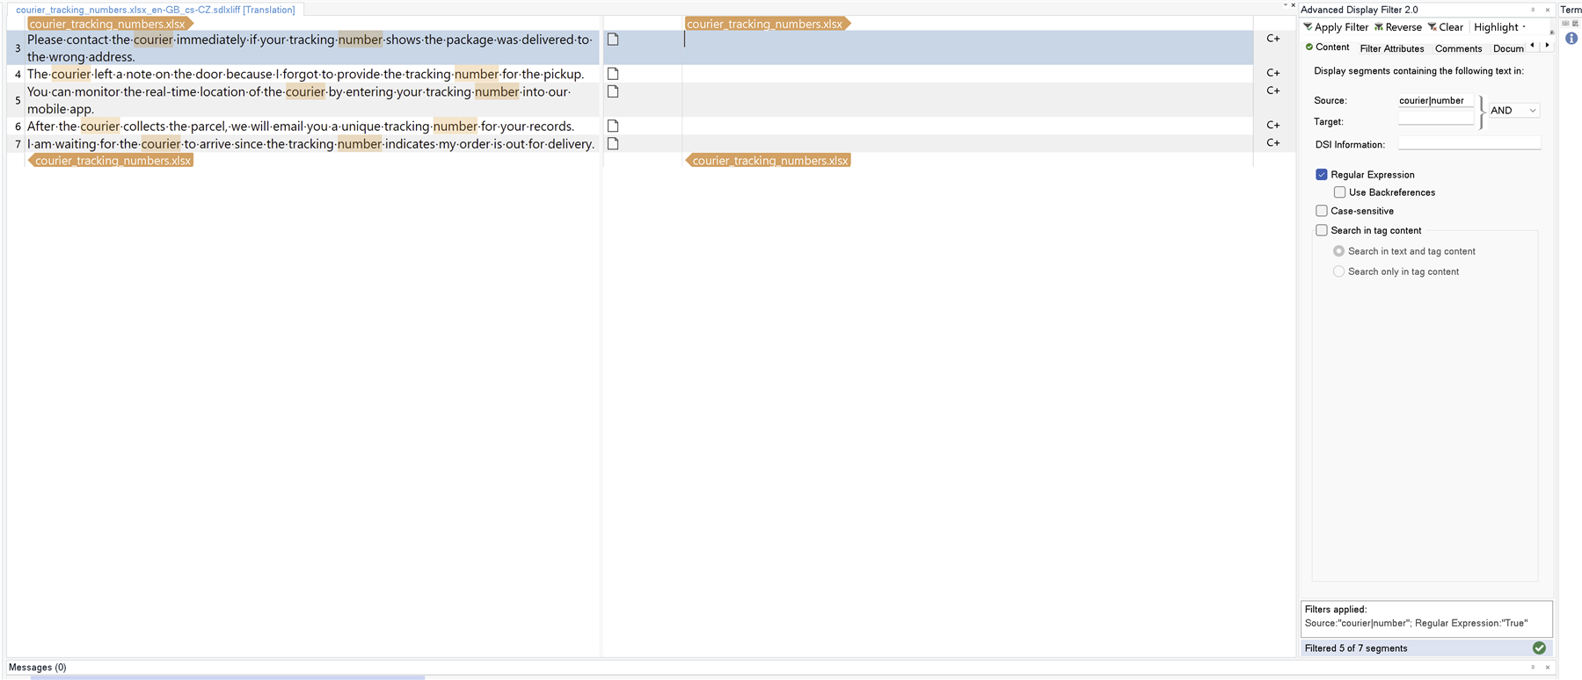Click the C+ marker on segment 4

tap(1272, 73)
